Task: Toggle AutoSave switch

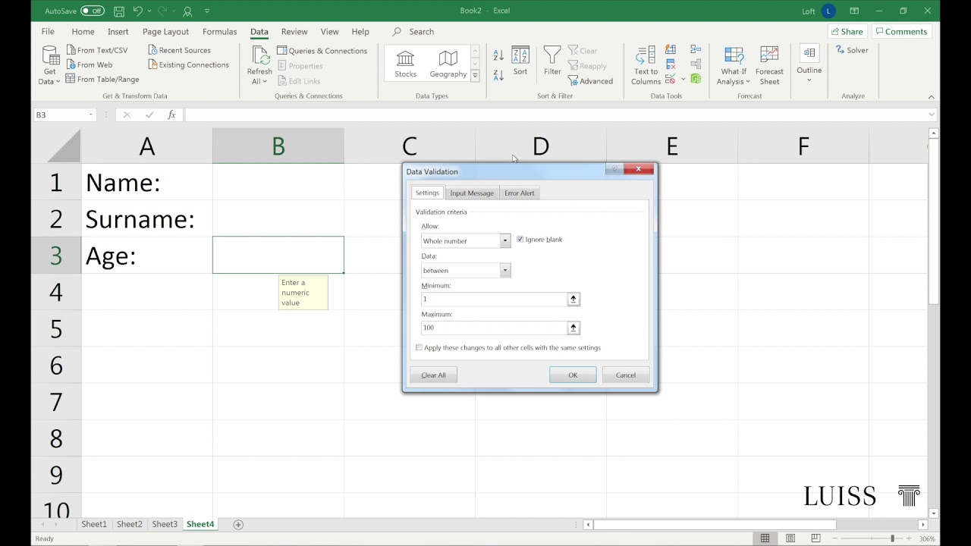Action: coord(92,11)
